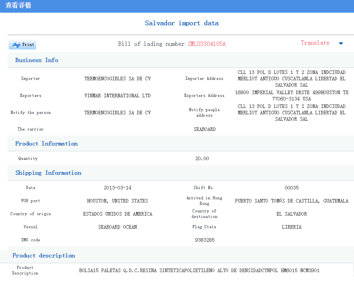354x284 pixels.
Task: Select notify person TERMOENCOGIBLES SA DE CV
Action: coord(117,112)
